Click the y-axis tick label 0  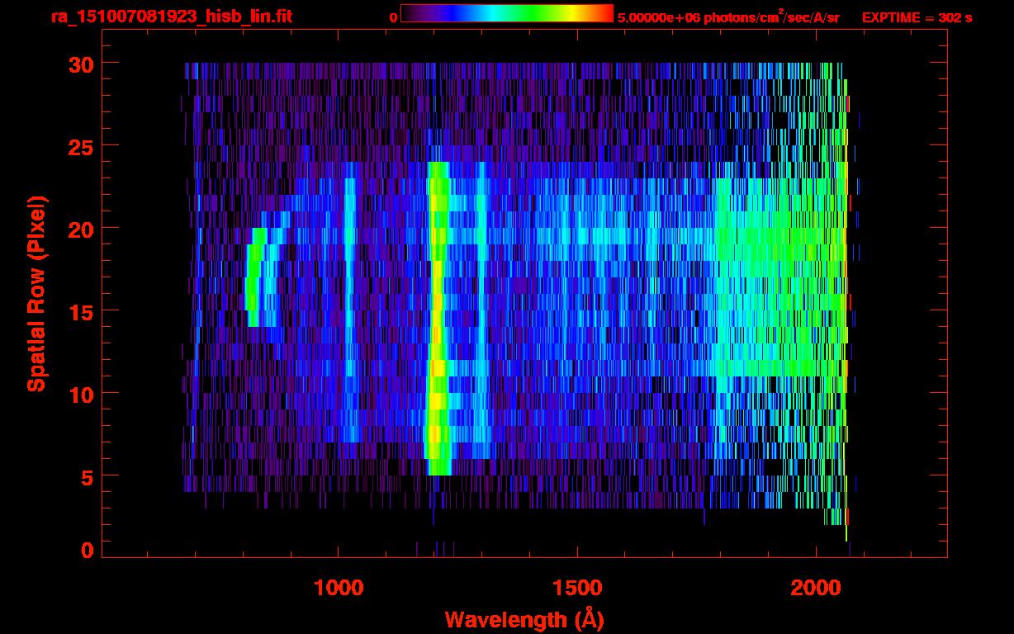[88, 551]
